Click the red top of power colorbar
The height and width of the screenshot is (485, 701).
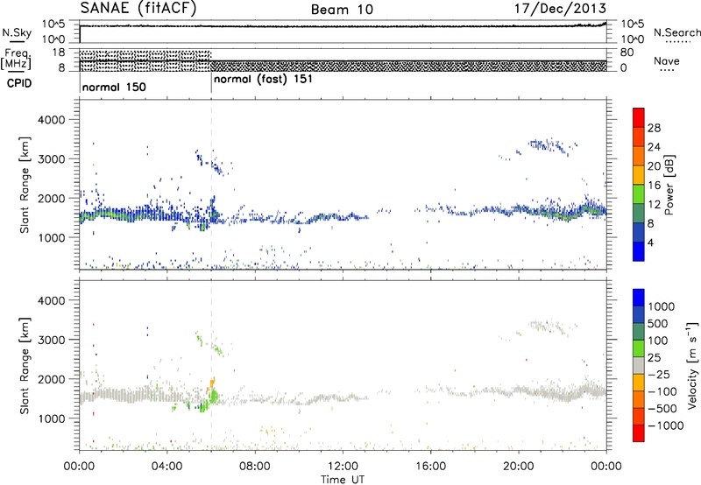[x=639, y=117]
